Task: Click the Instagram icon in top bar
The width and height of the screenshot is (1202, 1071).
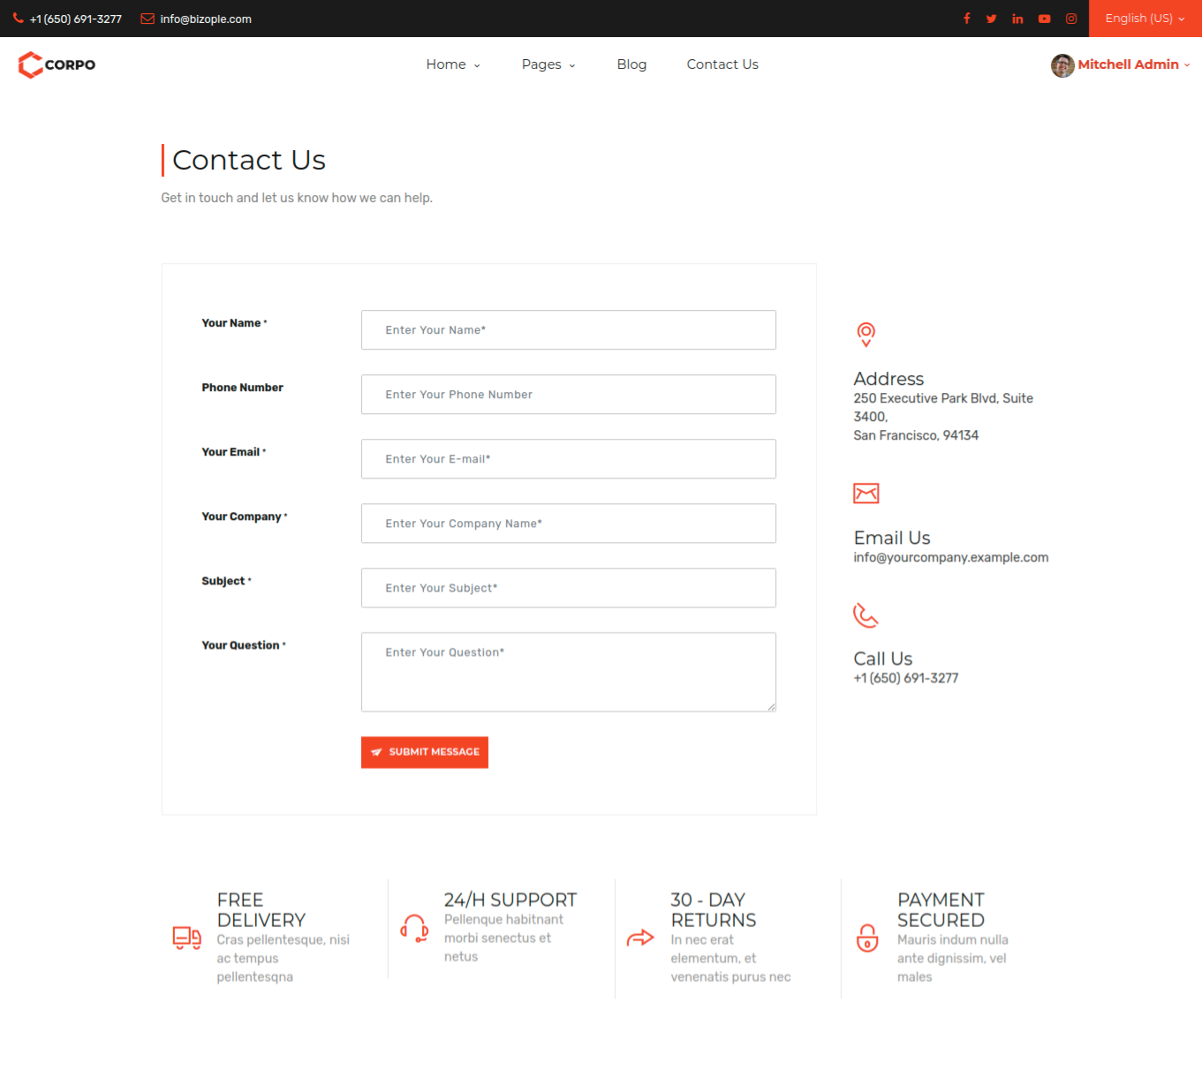Action: pyautogui.click(x=1070, y=19)
